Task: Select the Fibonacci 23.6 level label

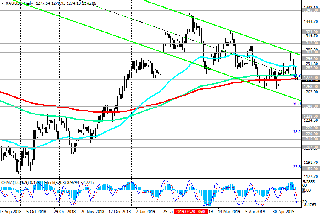Action: click(x=297, y=167)
